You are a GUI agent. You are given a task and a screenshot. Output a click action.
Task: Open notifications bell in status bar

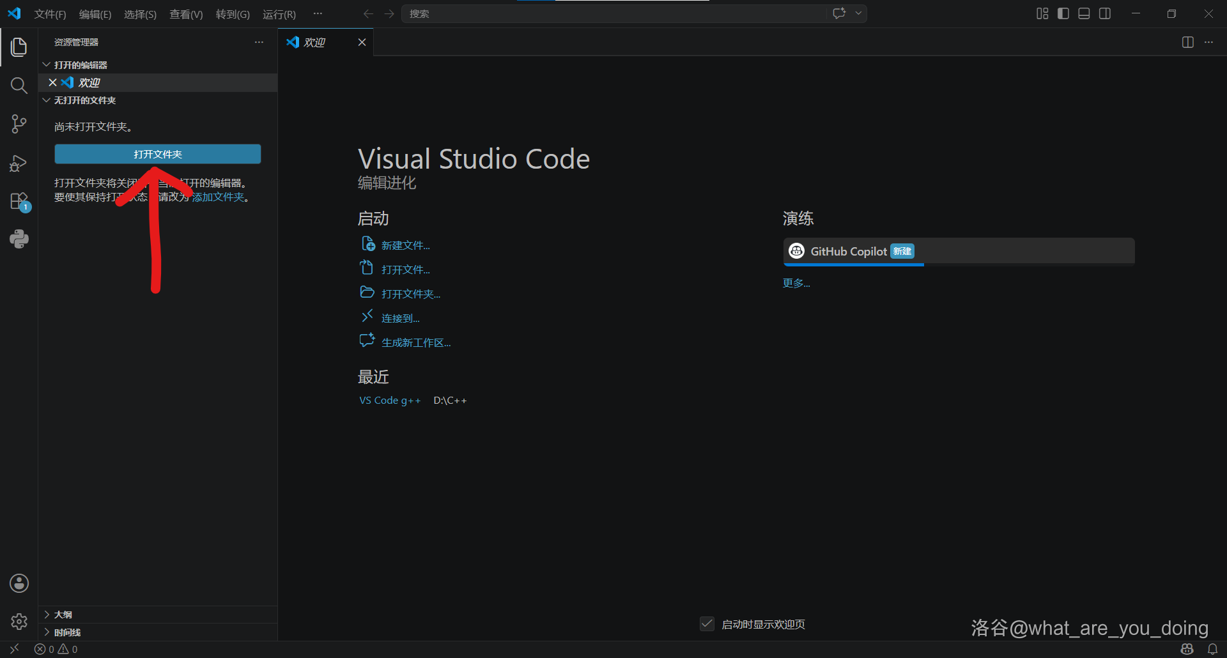pyautogui.click(x=1212, y=649)
